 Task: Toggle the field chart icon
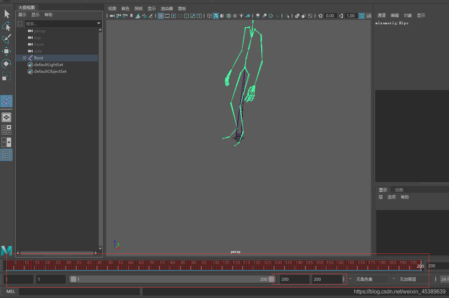click(186, 16)
